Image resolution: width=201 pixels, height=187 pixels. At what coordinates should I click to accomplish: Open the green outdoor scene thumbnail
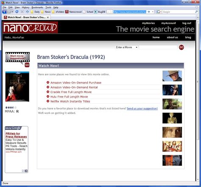[172, 104]
